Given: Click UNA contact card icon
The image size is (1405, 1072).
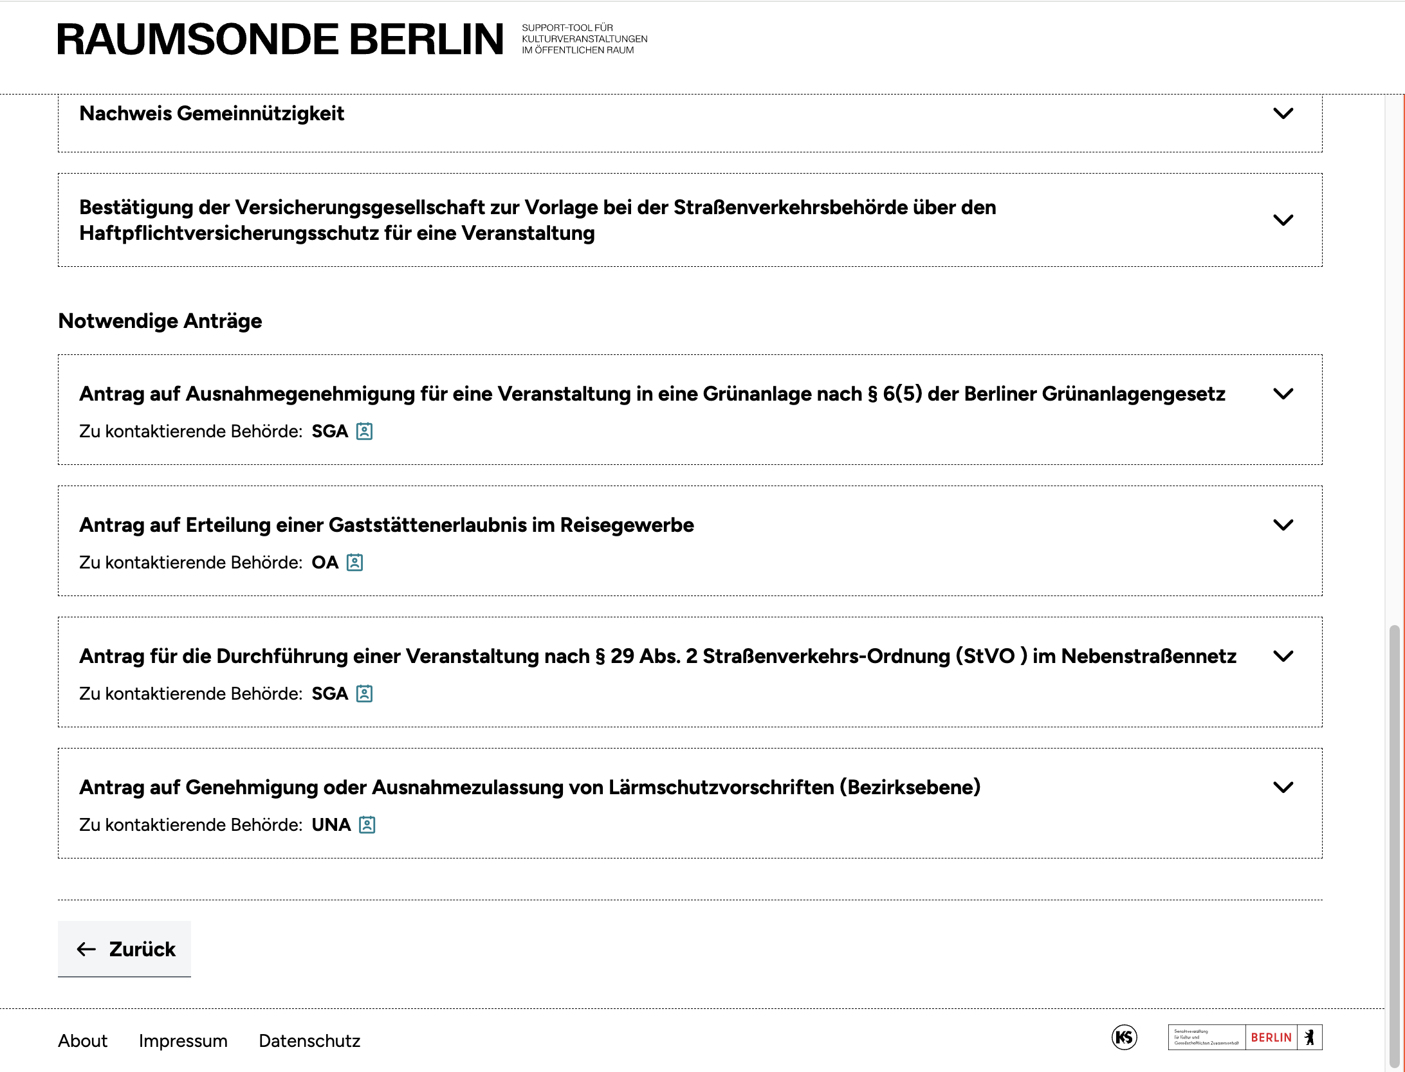Looking at the screenshot, I should 367,824.
